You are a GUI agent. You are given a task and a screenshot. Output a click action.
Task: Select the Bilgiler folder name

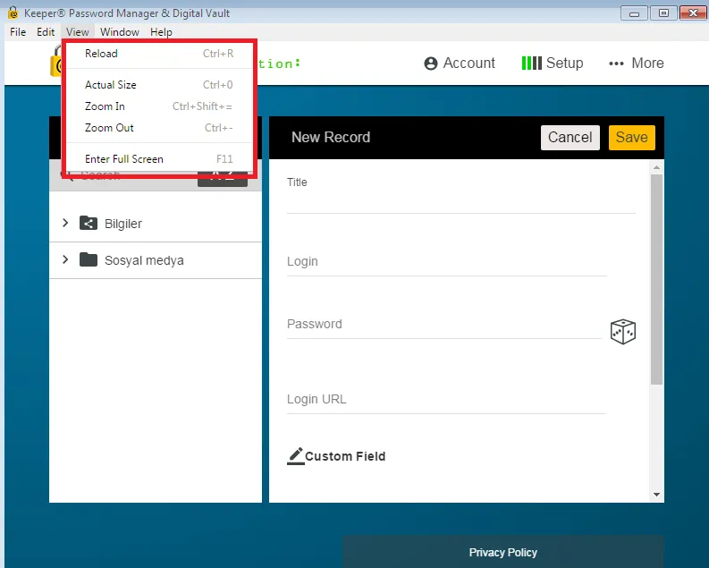[123, 224]
